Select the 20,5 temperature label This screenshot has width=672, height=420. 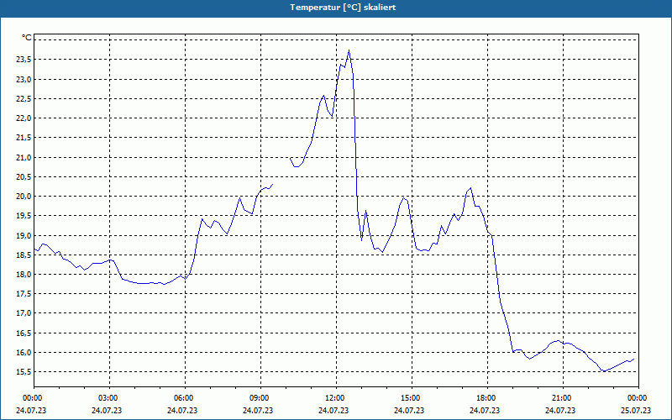click(24, 176)
